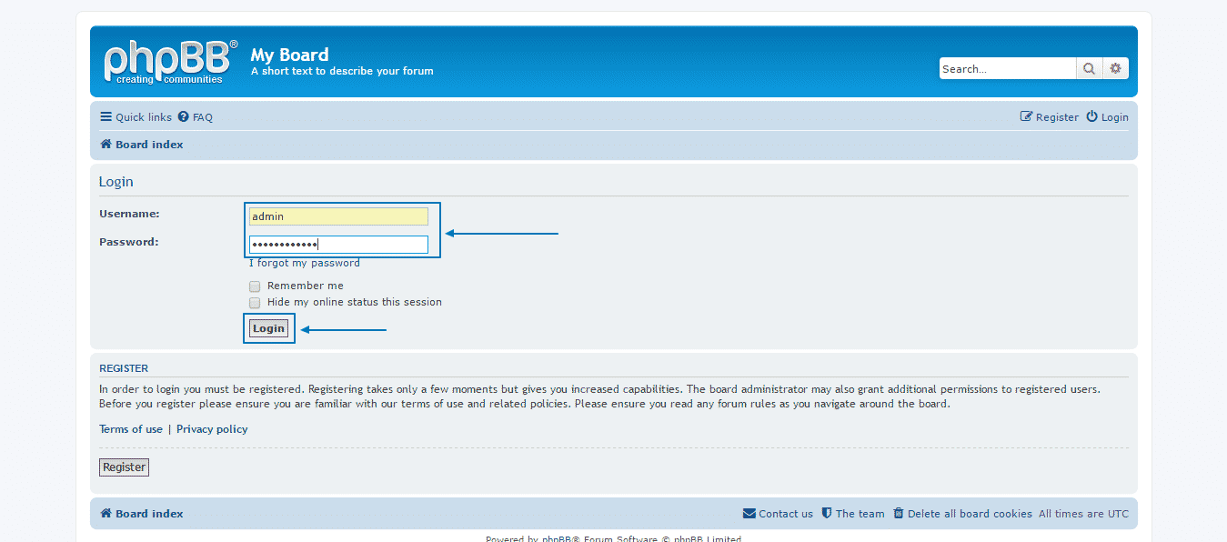Viewport: 1227px width, 542px height.
Task: Click the search magnifier icon
Action: 1089,68
